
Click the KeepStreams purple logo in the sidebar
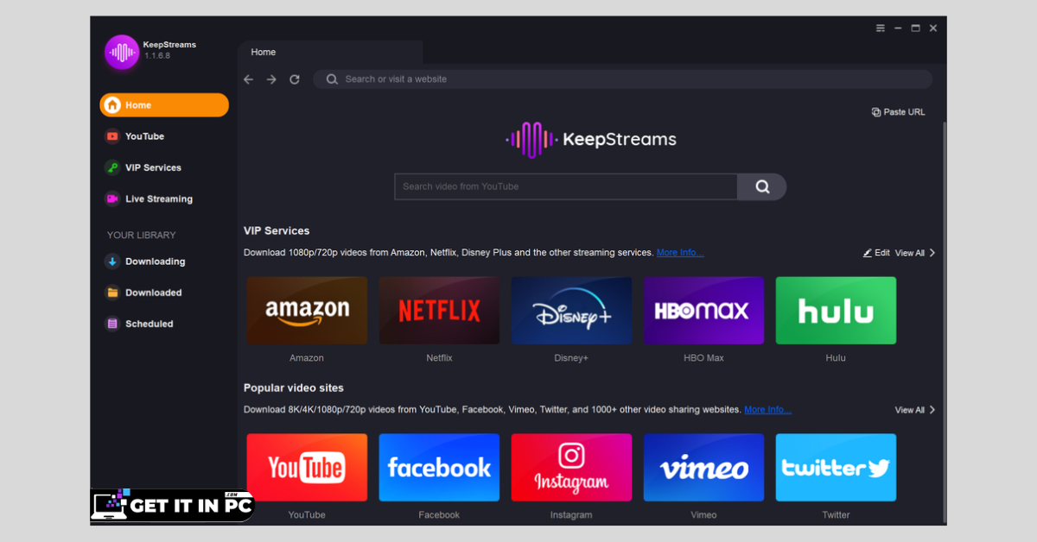[x=122, y=53]
